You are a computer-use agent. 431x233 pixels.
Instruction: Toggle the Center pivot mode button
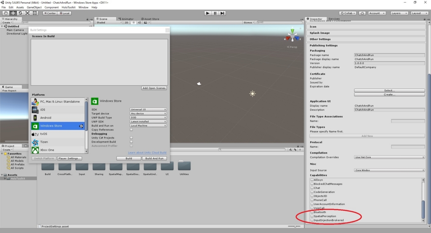click(x=50, y=13)
